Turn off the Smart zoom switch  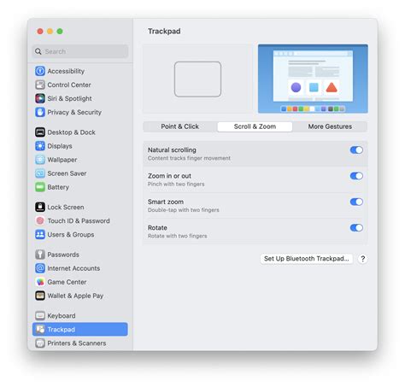356,202
